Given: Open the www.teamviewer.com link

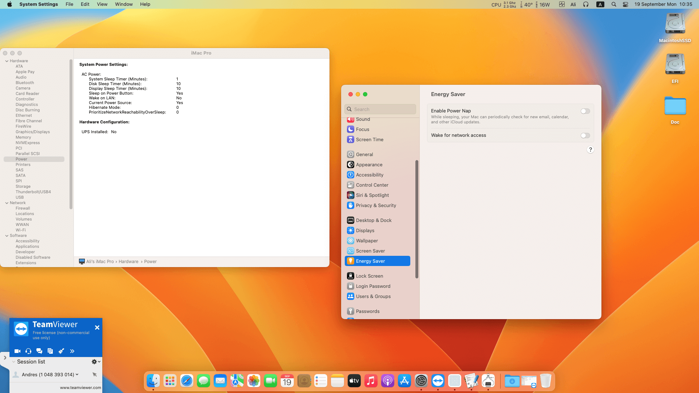Looking at the screenshot, I should coord(80,388).
